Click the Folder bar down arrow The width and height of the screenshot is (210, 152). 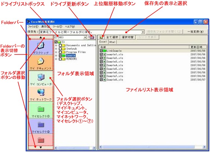(x=41, y=148)
